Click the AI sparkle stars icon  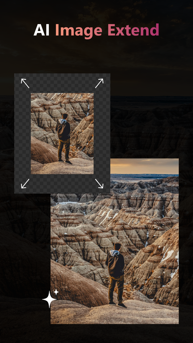pos(50,298)
